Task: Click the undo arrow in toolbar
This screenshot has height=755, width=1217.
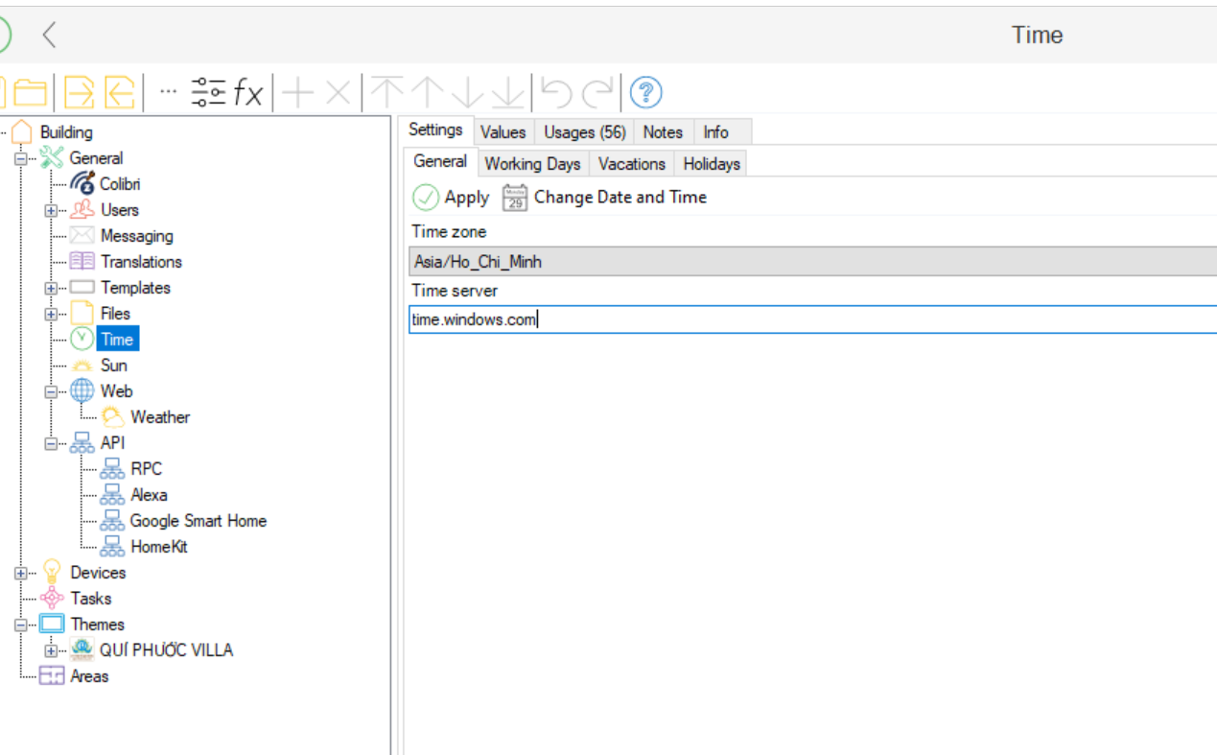Action: (x=556, y=93)
